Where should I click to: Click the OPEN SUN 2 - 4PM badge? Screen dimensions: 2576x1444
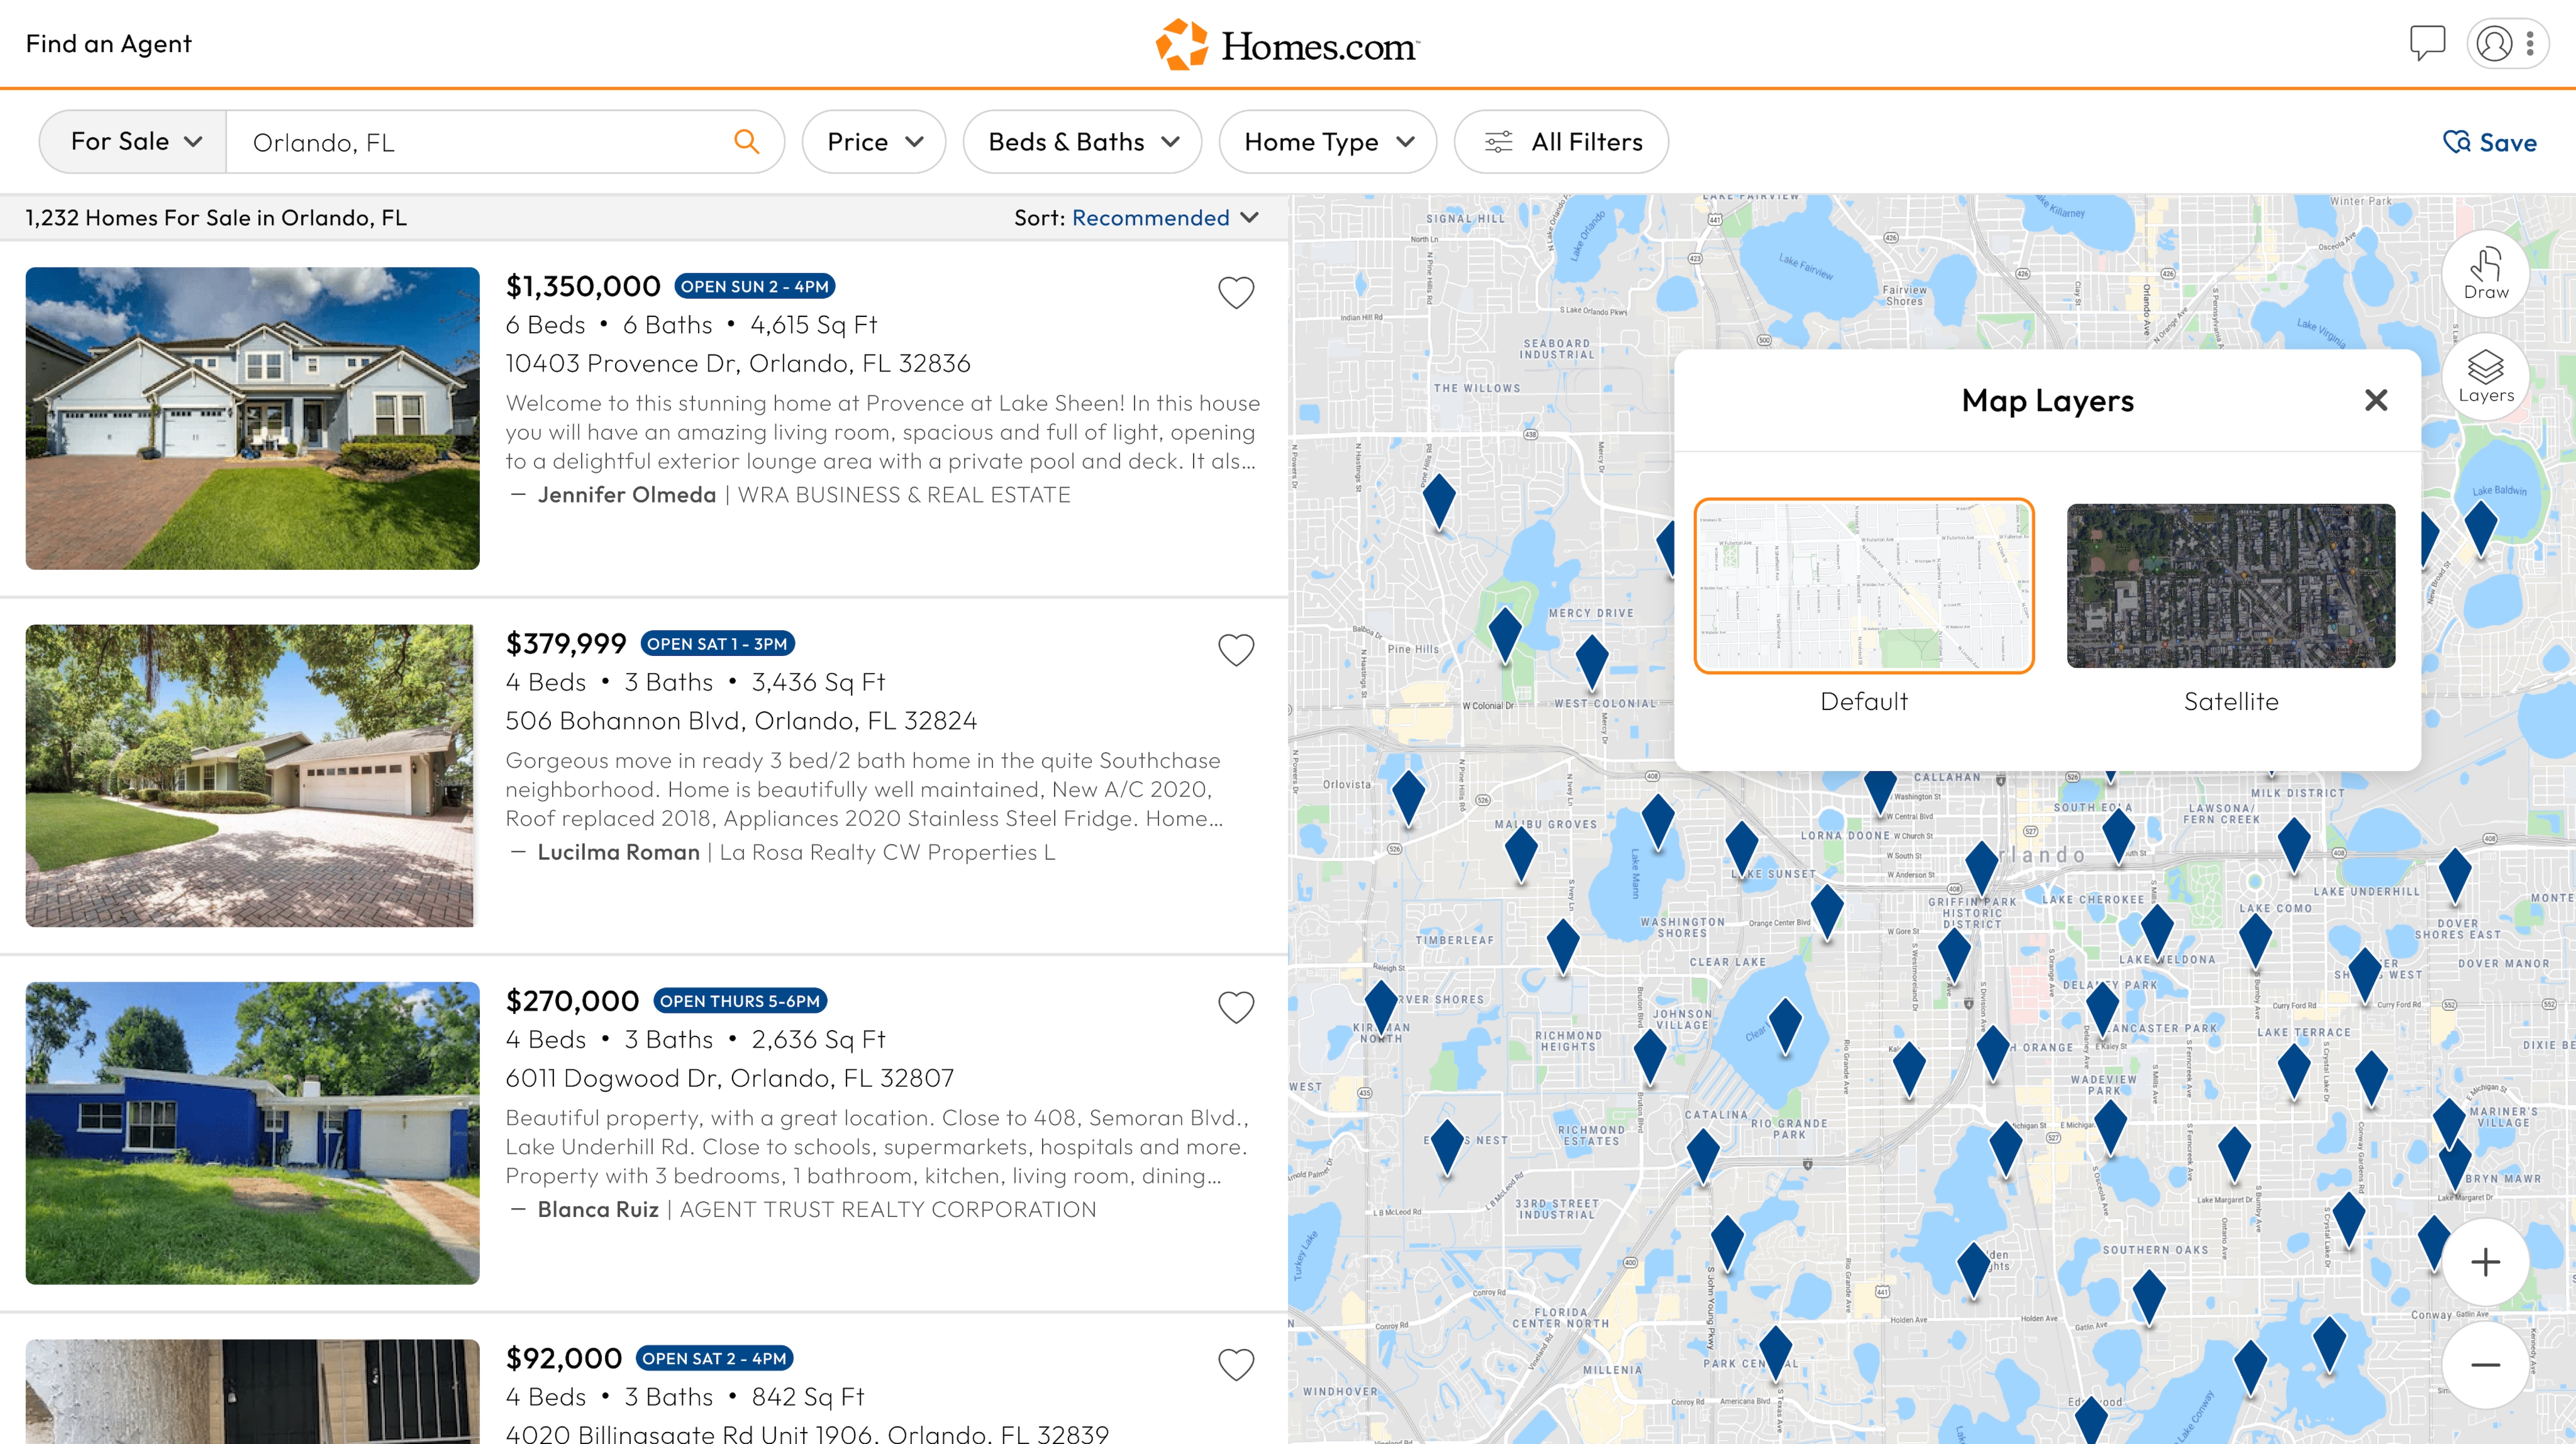755,286
